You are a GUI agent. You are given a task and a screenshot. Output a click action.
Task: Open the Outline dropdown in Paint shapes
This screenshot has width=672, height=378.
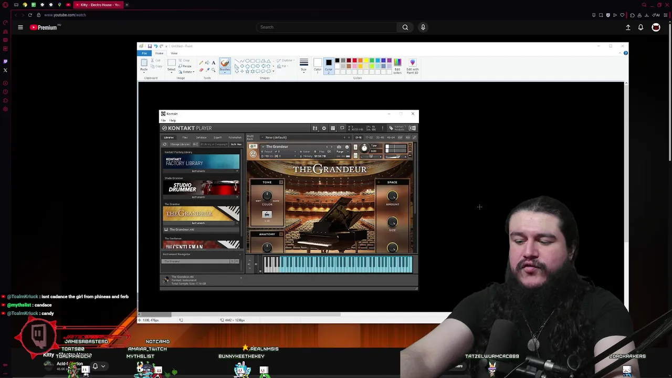tap(286, 61)
